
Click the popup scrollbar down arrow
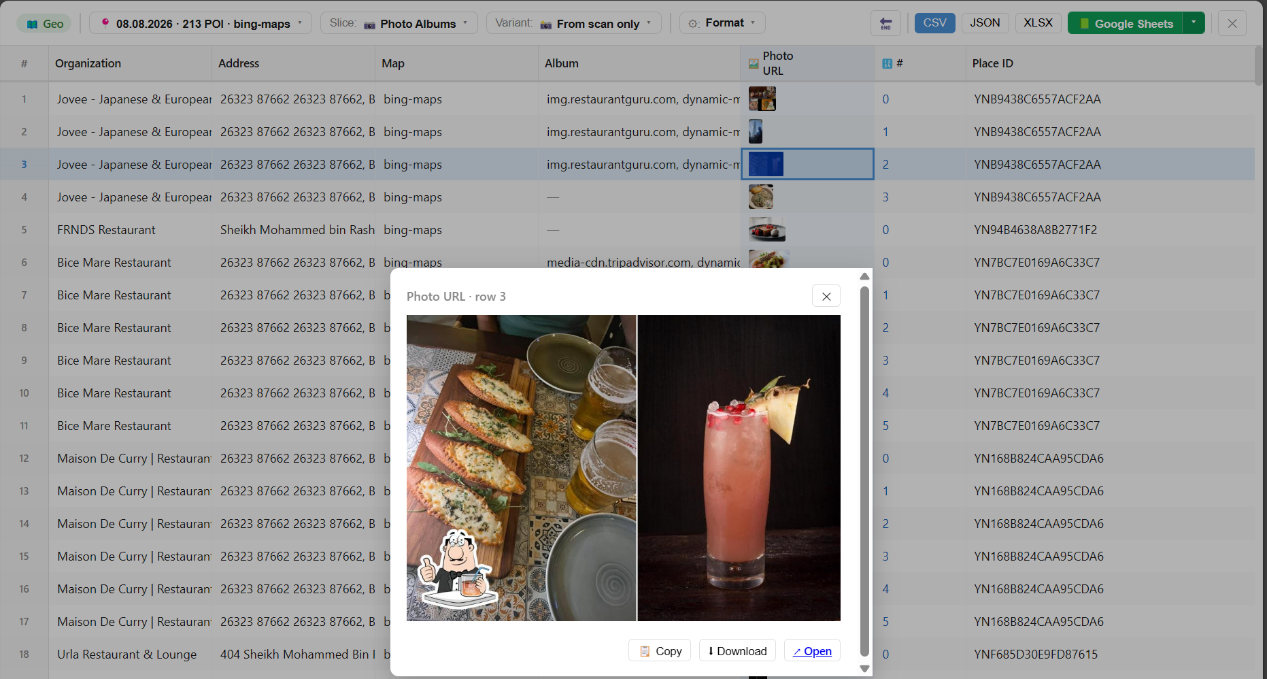864,669
